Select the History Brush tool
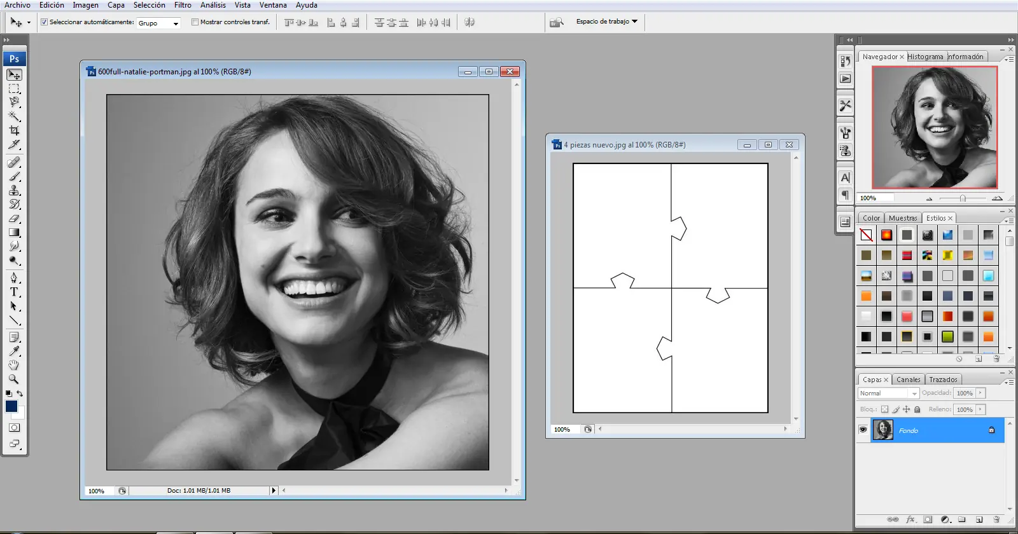This screenshot has width=1018, height=534. (14, 205)
